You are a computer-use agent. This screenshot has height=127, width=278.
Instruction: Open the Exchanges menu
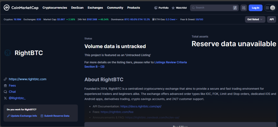click(95, 8)
